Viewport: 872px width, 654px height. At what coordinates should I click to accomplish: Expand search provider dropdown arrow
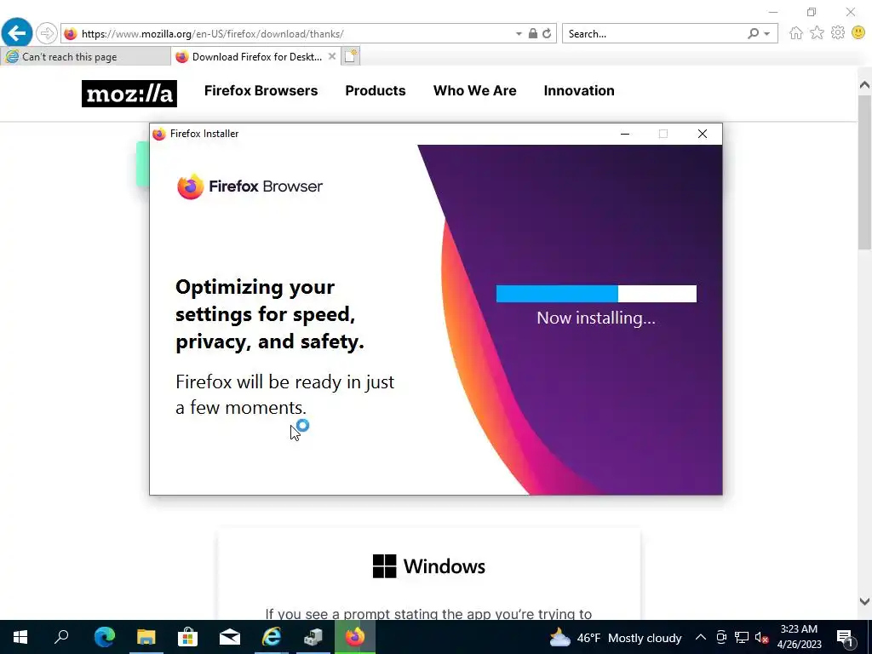(767, 34)
